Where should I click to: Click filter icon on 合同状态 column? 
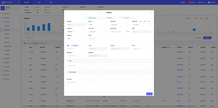click(x=183, y=48)
